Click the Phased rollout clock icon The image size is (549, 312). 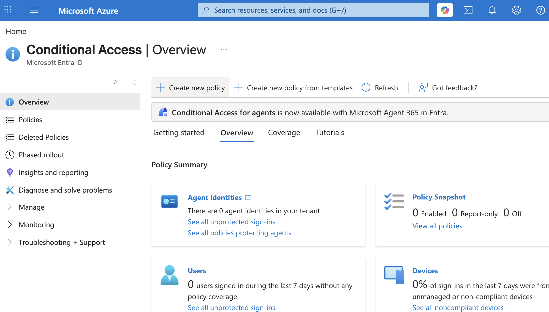click(10, 155)
